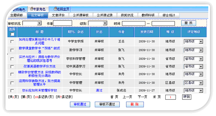Open article 数学课堂教学中“双练”的反思
This screenshot has height=116, width=216.
pyautogui.click(x=39, y=50)
